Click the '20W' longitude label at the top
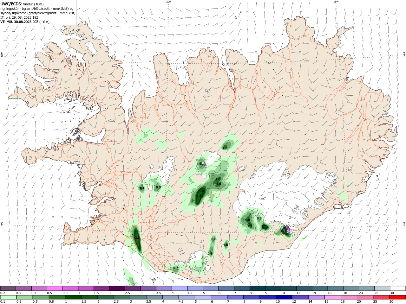The height and width of the screenshot is (304, 406). coord(169,2)
